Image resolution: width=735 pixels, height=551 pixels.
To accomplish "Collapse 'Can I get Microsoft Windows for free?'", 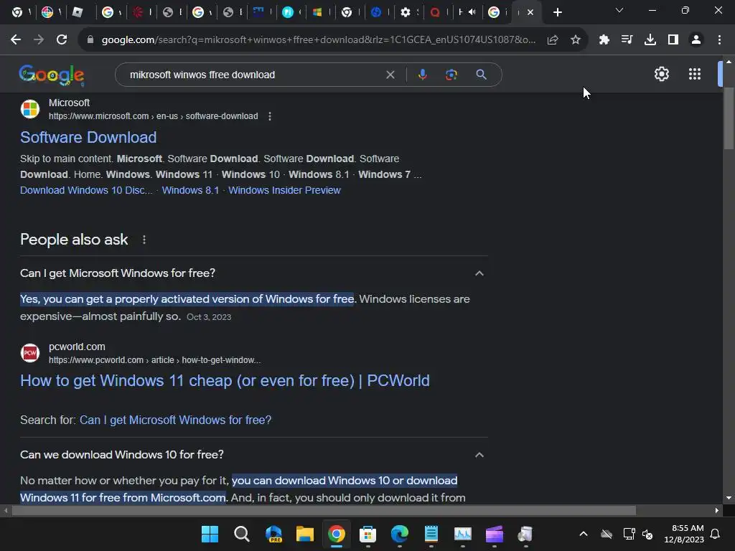I will (x=479, y=273).
